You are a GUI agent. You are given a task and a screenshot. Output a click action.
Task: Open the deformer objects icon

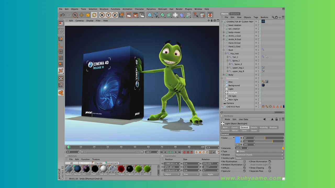(182, 15)
